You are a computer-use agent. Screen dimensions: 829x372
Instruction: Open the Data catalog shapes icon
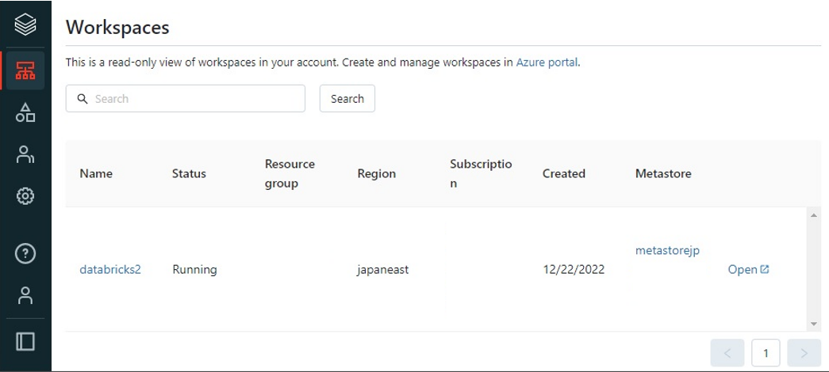[25, 112]
